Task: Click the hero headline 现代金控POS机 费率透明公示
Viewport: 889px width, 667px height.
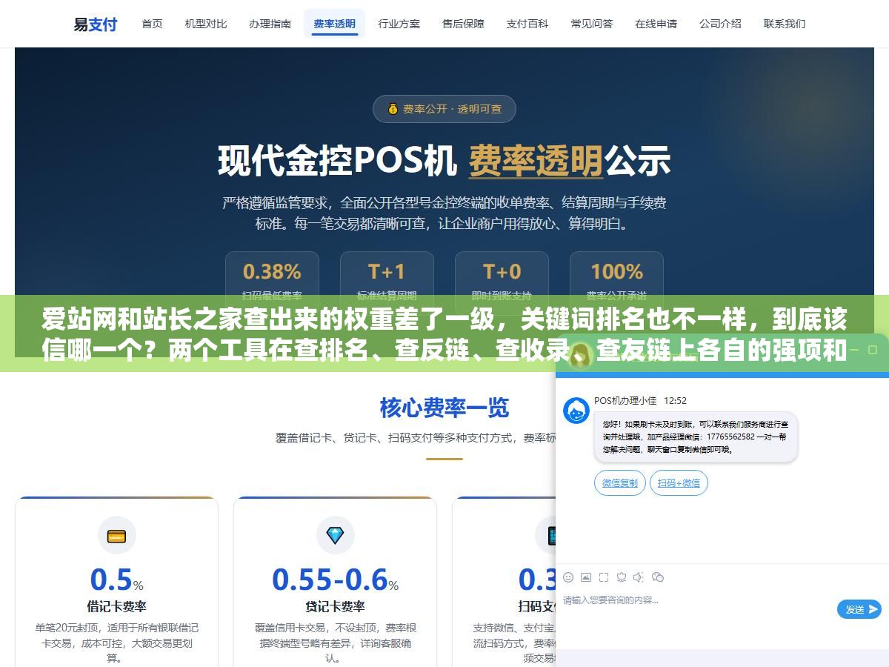Action: pyautogui.click(x=444, y=161)
